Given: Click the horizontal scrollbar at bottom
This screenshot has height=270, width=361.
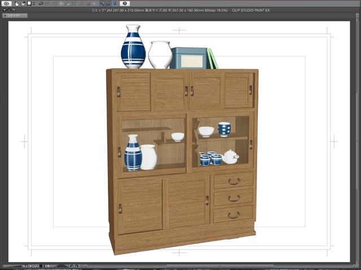Looking at the screenshot, I should click(x=220, y=266).
